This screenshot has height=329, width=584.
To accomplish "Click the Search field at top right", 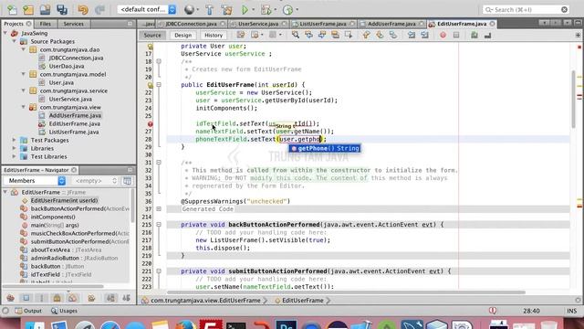I will pos(526,10).
